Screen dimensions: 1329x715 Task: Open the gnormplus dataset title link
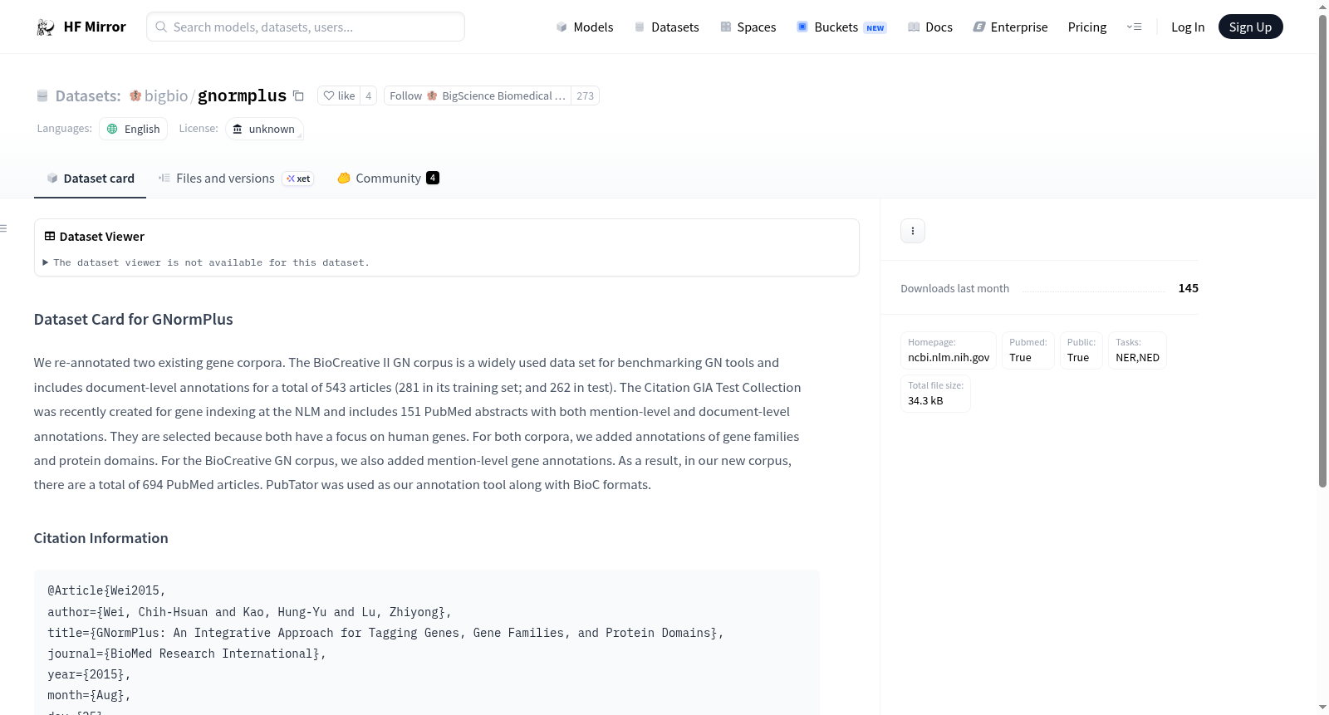coord(242,95)
